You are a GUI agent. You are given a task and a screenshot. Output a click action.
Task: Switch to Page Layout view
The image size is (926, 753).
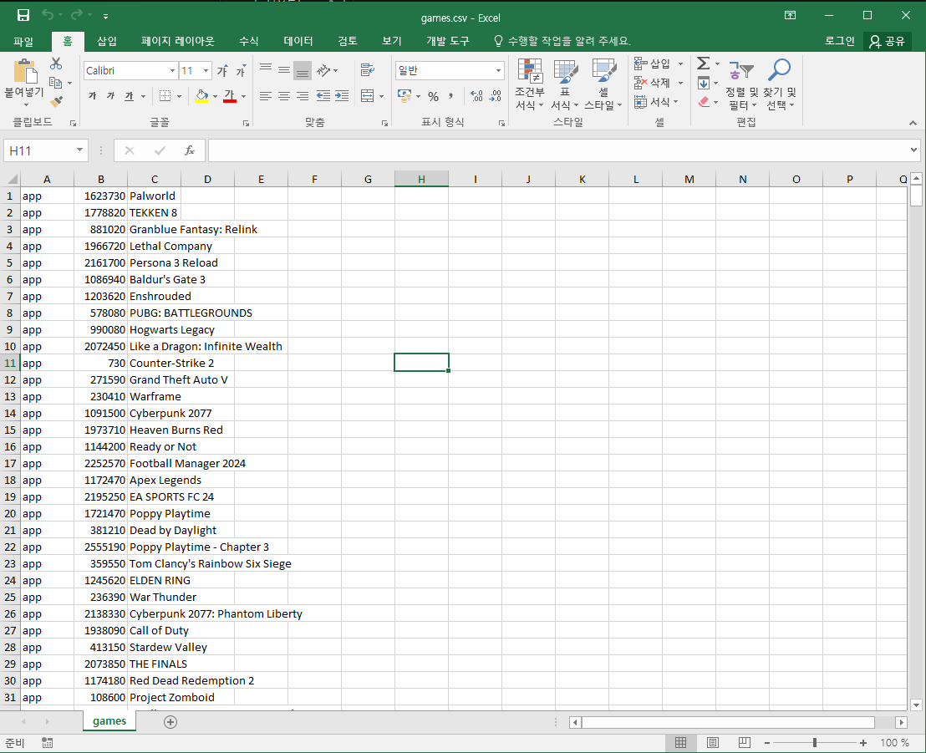point(713,742)
